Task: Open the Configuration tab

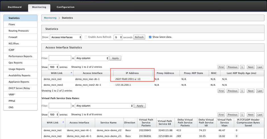Action: (x=66, y=7)
